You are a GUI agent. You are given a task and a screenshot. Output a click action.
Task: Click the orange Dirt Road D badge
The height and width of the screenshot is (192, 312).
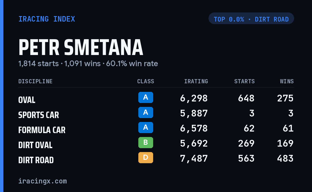click(x=146, y=158)
